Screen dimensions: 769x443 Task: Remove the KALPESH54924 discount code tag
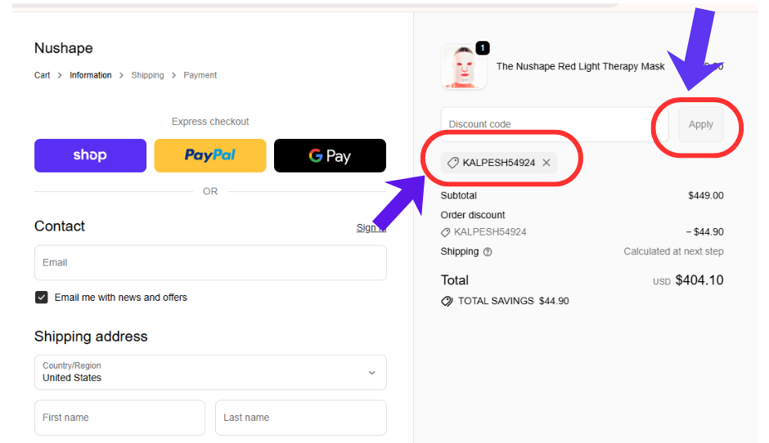(546, 163)
